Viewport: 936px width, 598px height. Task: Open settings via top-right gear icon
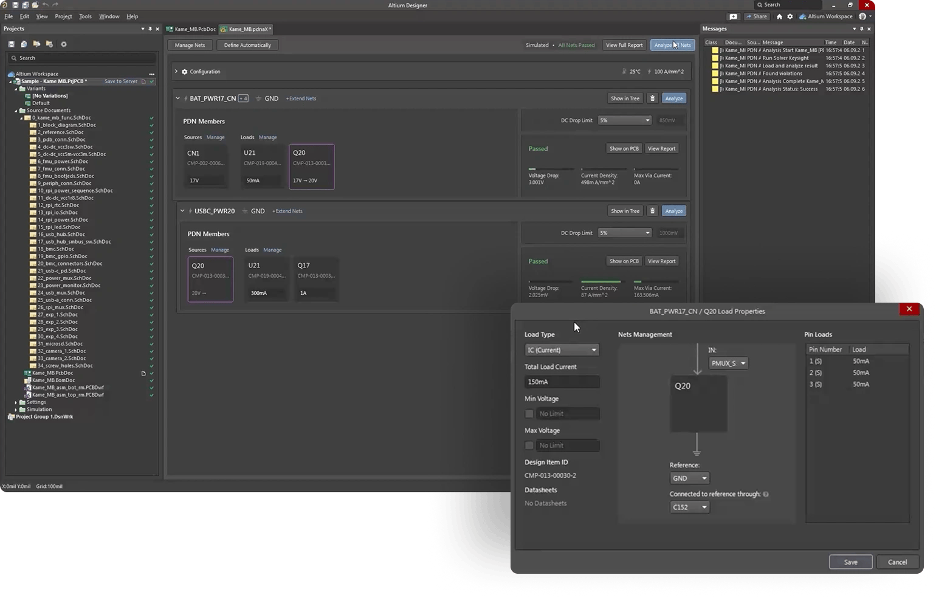(x=790, y=16)
